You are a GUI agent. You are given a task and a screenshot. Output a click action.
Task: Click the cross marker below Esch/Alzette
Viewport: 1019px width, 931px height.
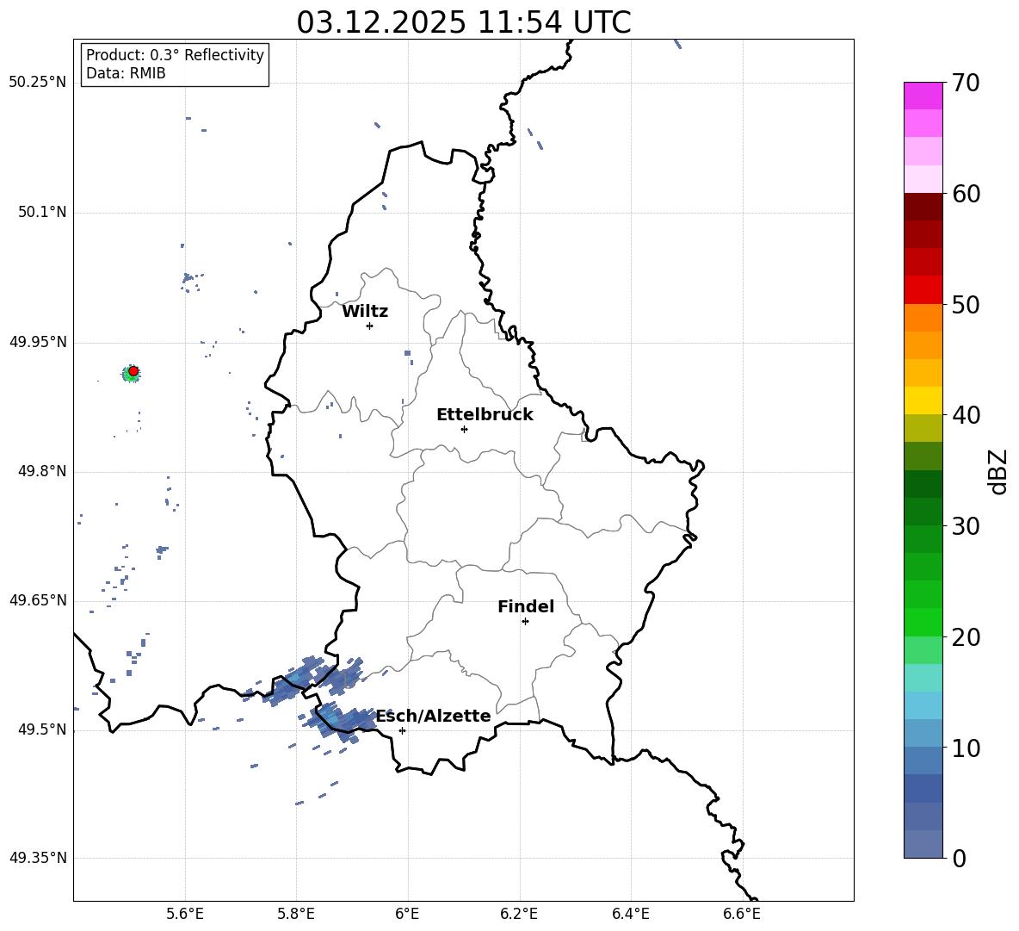[x=402, y=730]
